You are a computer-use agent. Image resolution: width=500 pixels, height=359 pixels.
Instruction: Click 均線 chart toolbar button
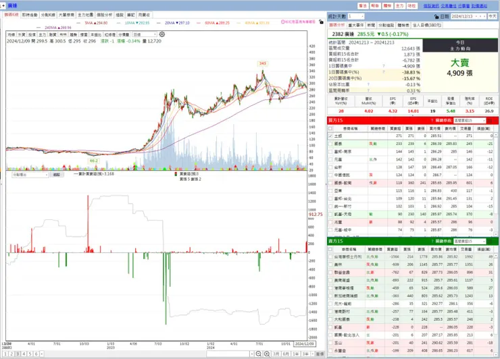point(11,34)
